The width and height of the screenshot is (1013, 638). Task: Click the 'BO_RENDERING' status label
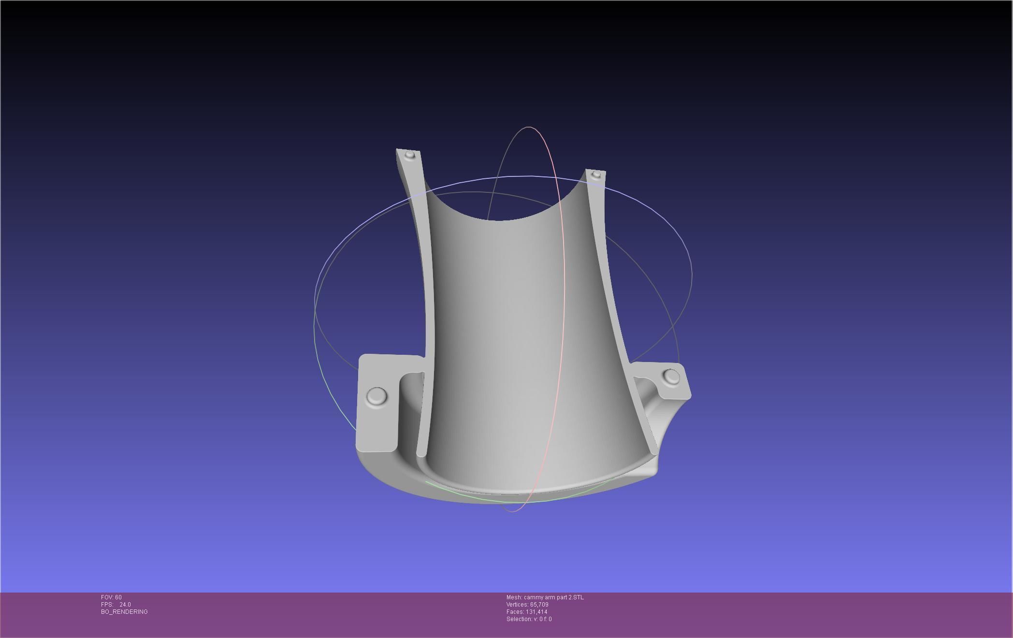tap(124, 612)
